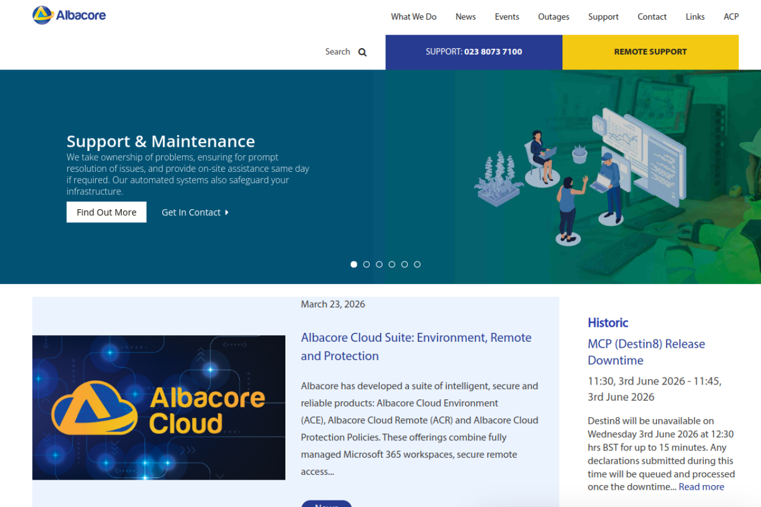This screenshot has height=507, width=761.
Task: Click the Find Out More button
Action: 106,212
